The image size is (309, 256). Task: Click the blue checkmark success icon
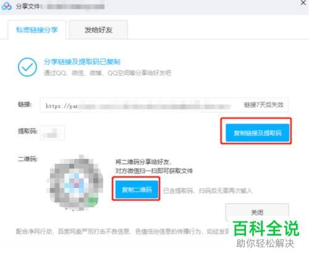(x=27, y=67)
